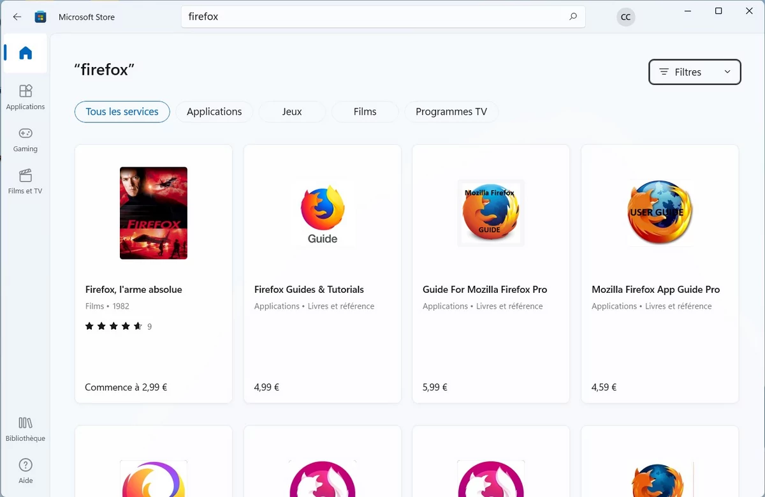Open the CC user account avatar
The height and width of the screenshot is (497, 765).
pyautogui.click(x=625, y=17)
